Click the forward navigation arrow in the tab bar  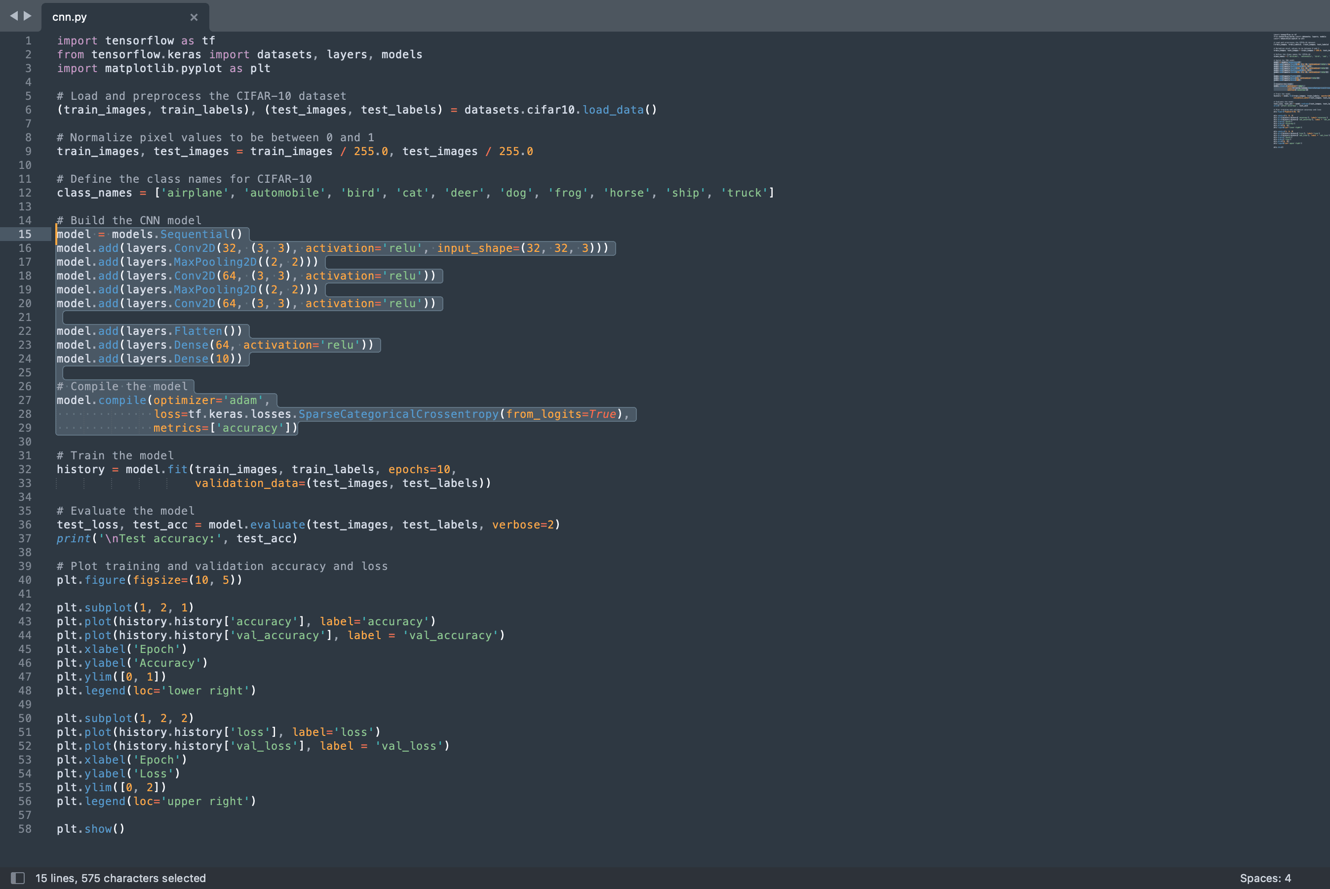(x=27, y=16)
